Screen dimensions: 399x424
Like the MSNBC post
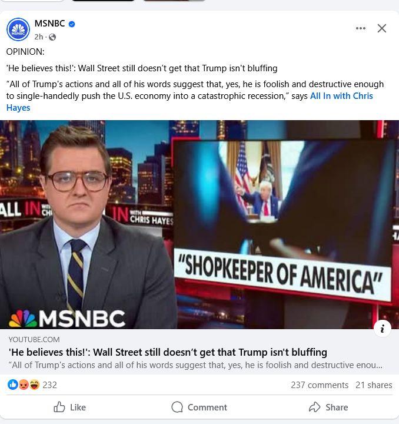pyautogui.click(x=69, y=407)
